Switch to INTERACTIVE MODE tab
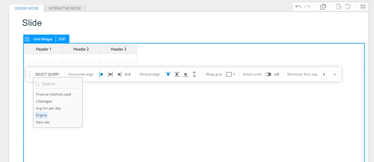This screenshot has width=374, height=162. [x=65, y=8]
